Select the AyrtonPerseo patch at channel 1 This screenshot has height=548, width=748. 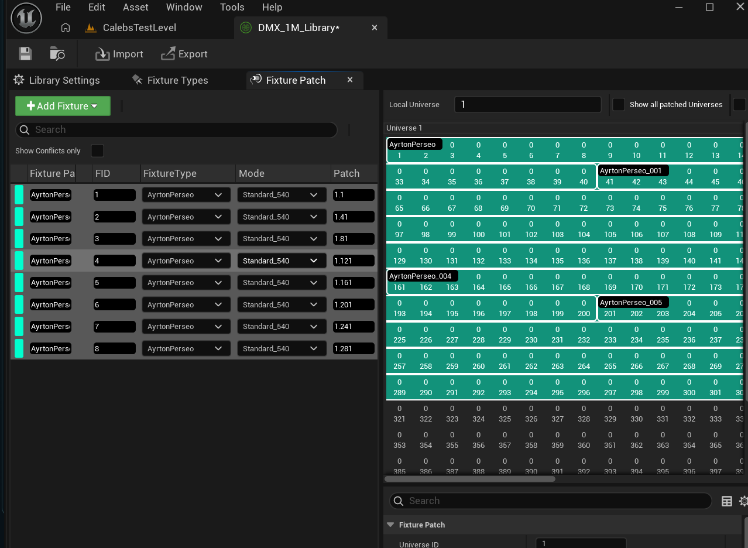pos(414,144)
